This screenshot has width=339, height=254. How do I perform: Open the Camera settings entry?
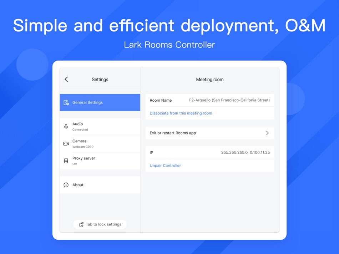point(100,143)
